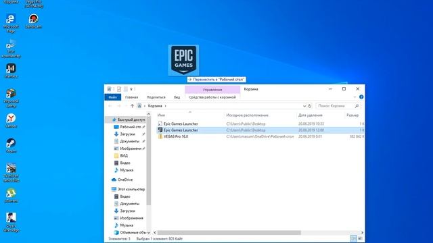The height and width of the screenshot is (243, 433).
Task: Select the VEGAS Pro 16.0 folder icon
Action: point(160,136)
